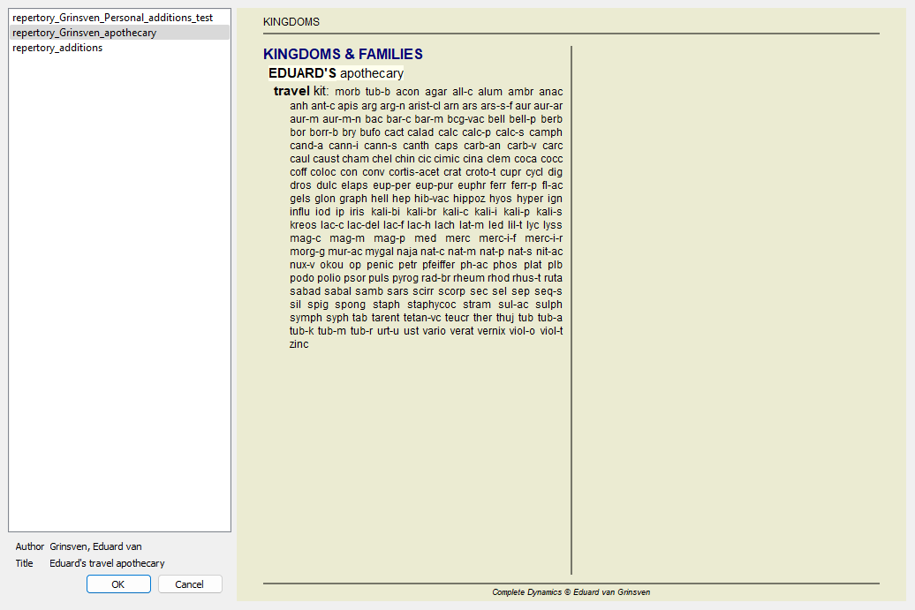The image size is (915, 610).
Task: Click the remedy abbreviation pfeiffer
Action: point(438,265)
